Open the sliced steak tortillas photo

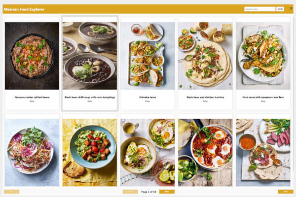pyautogui.click(x=263, y=153)
